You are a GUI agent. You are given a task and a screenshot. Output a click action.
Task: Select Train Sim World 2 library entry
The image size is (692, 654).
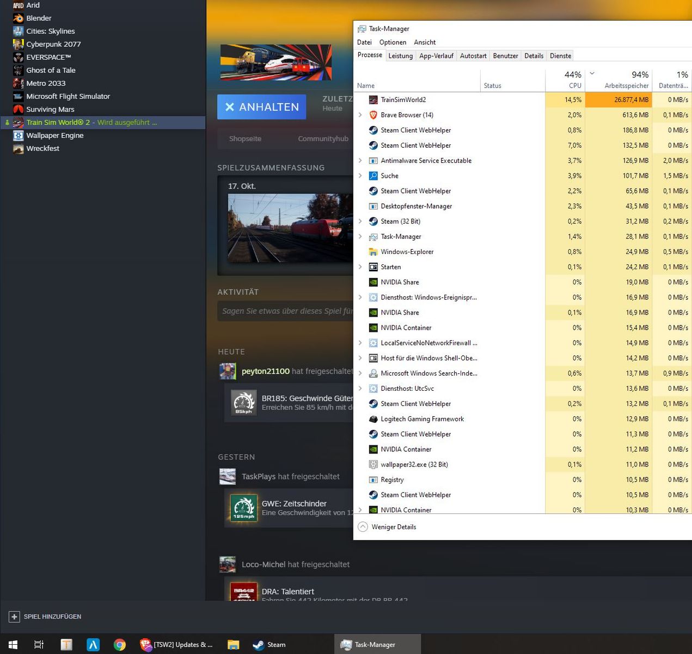(103, 123)
